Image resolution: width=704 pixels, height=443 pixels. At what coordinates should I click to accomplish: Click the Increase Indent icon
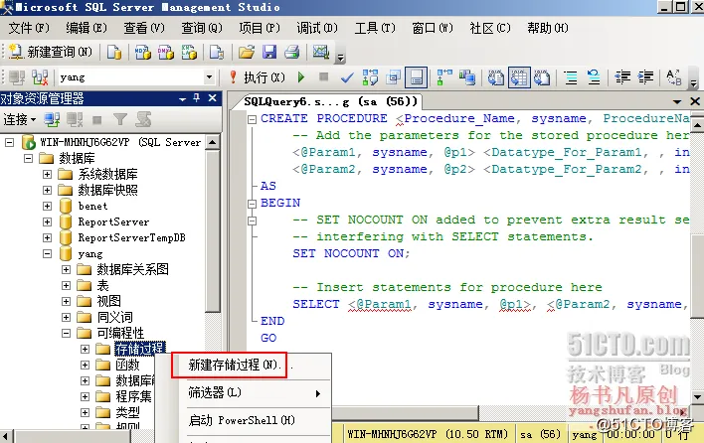[x=645, y=77]
